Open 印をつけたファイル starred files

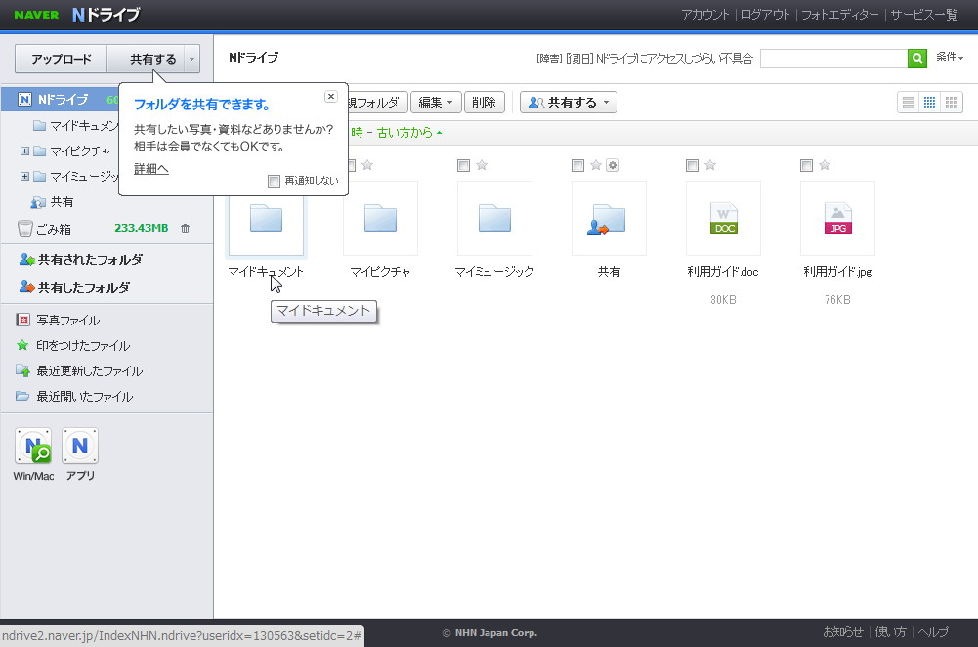83,346
